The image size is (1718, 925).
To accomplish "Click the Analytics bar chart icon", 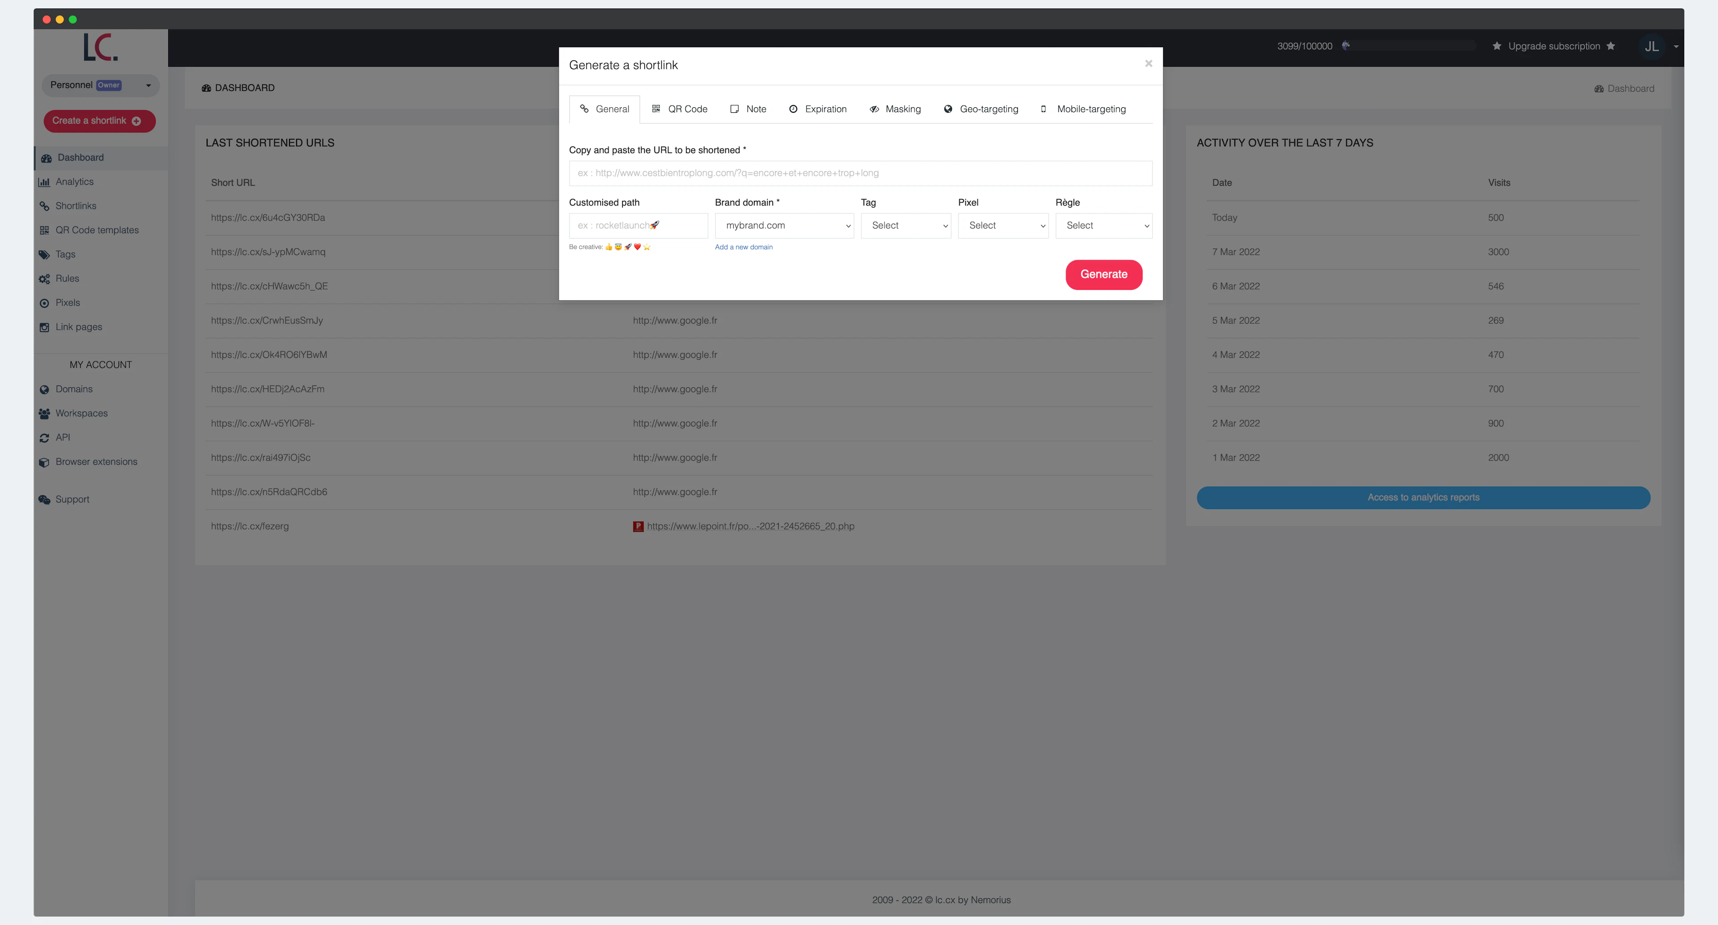I will pos(44,182).
